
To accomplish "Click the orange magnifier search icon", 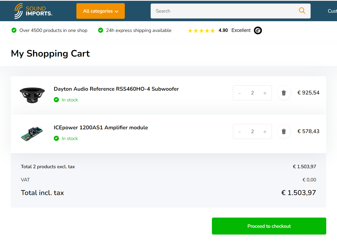I will 302,11.
